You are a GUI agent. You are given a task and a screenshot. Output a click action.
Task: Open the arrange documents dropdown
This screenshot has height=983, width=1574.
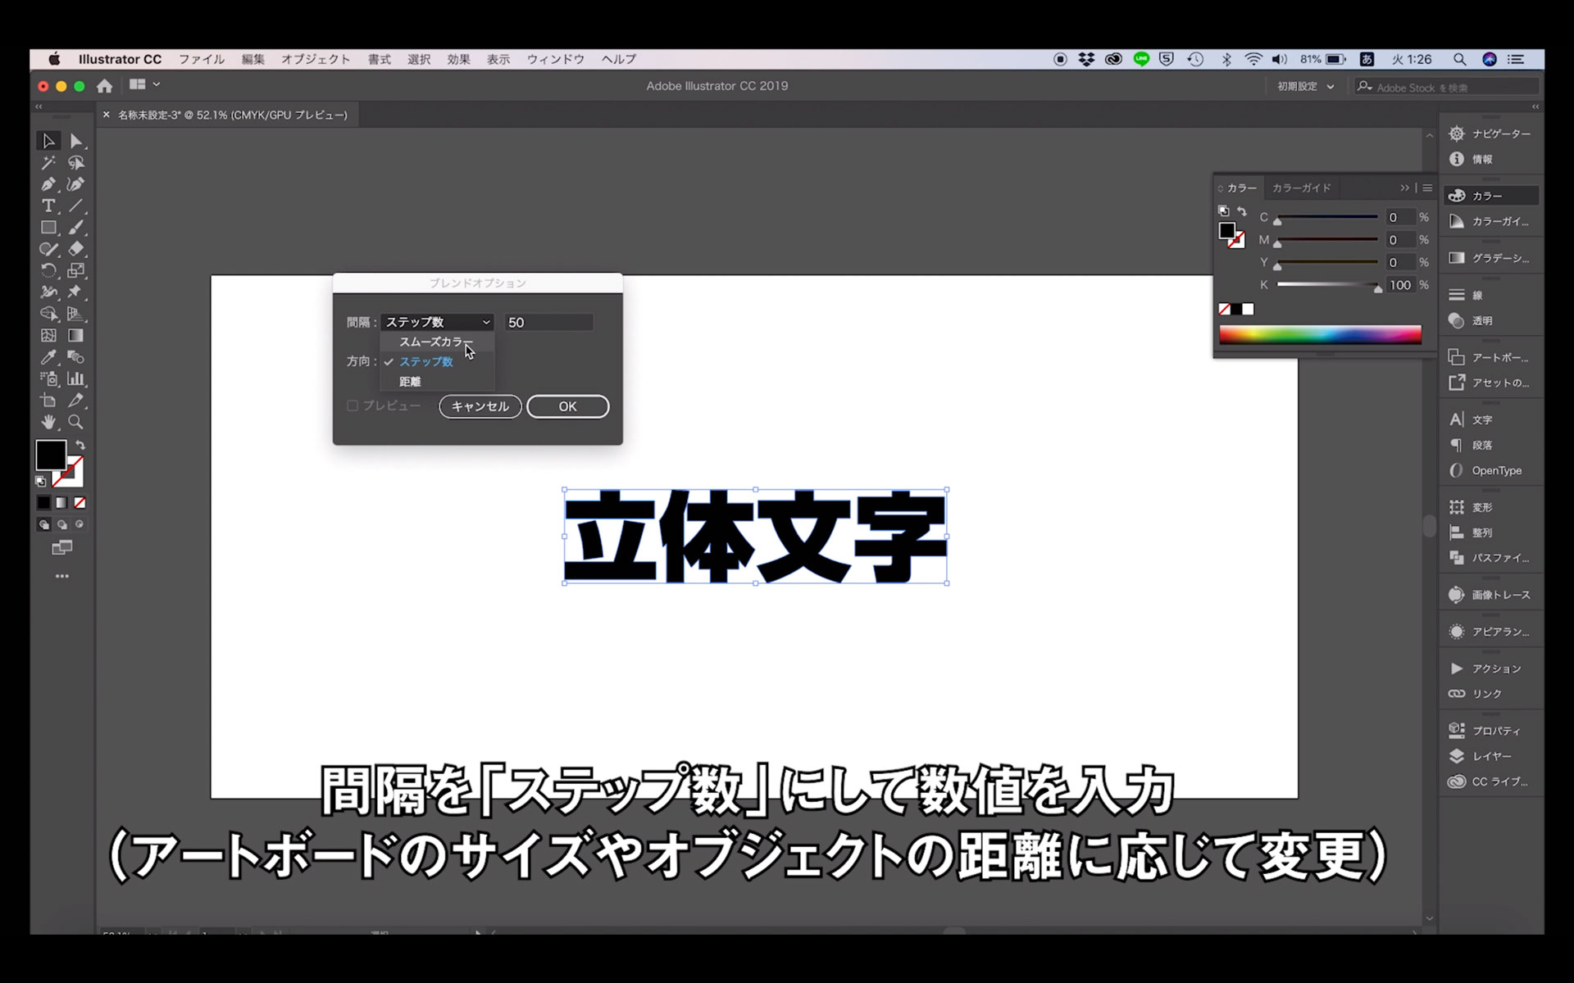(x=144, y=84)
